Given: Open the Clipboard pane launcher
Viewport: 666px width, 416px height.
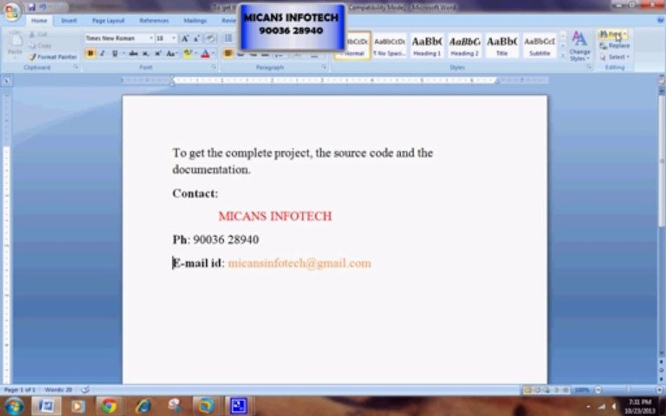Looking at the screenshot, I should 76,67.
